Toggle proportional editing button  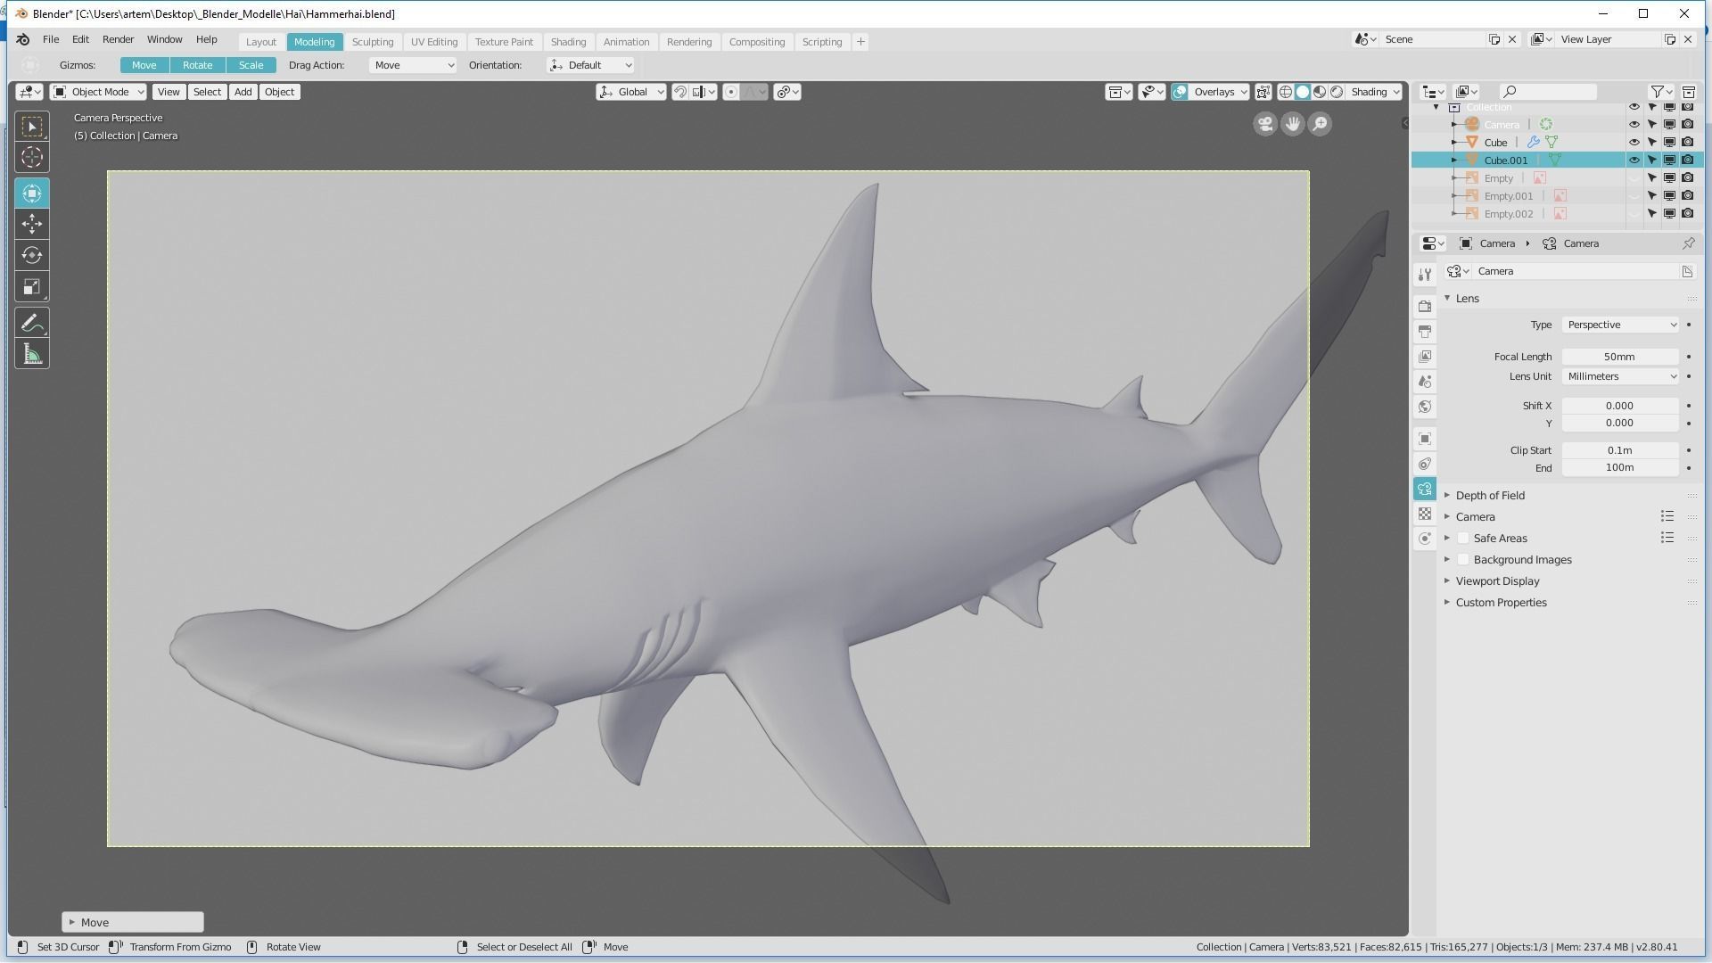click(730, 92)
